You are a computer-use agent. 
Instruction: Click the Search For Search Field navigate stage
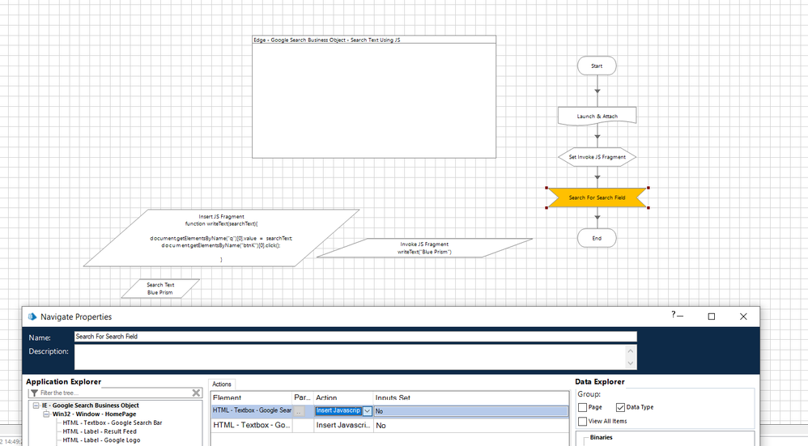pos(597,198)
